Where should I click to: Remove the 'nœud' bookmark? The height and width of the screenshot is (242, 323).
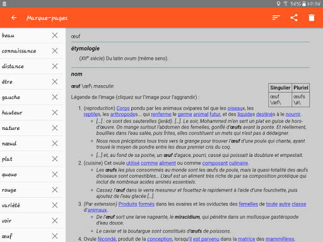click(x=55, y=144)
